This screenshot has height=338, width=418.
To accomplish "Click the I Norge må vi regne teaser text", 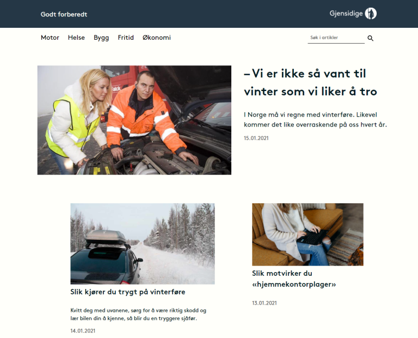I will click(315, 119).
